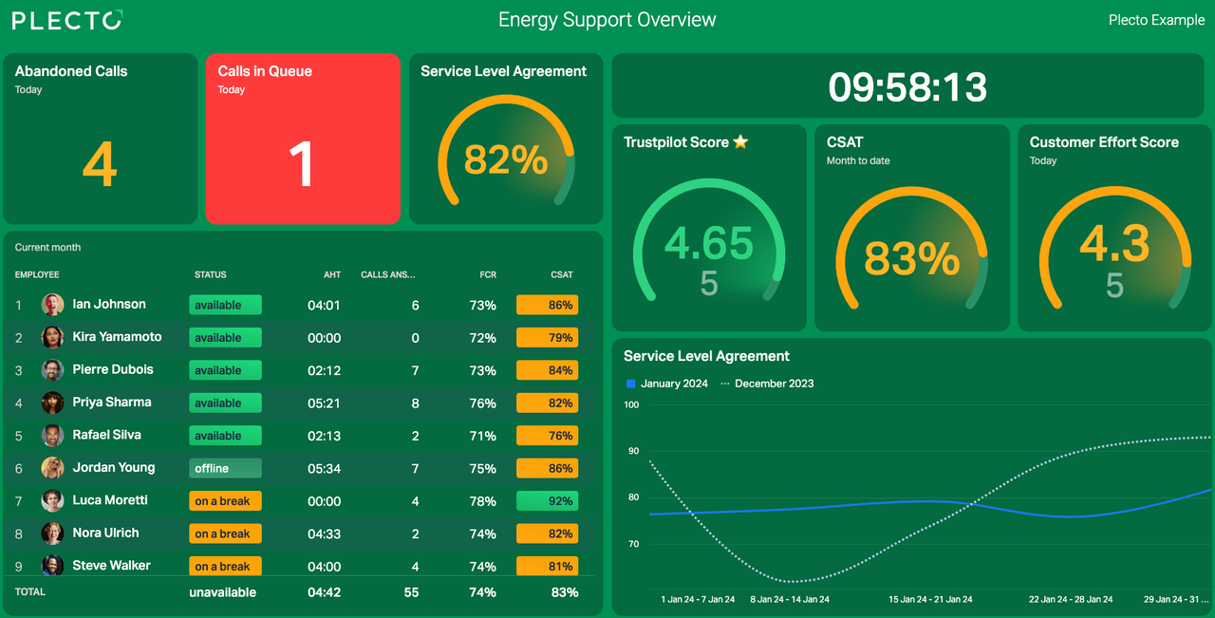The width and height of the screenshot is (1215, 618).
Task: Click the digital clock display
Action: [x=908, y=85]
